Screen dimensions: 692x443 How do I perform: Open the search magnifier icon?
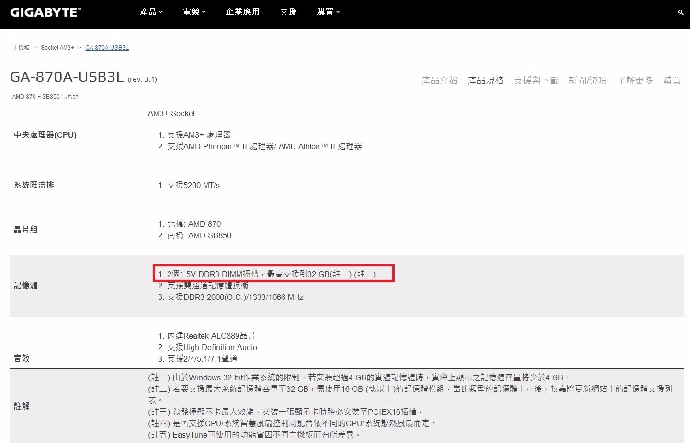pyautogui.click(x=681, y=12)
